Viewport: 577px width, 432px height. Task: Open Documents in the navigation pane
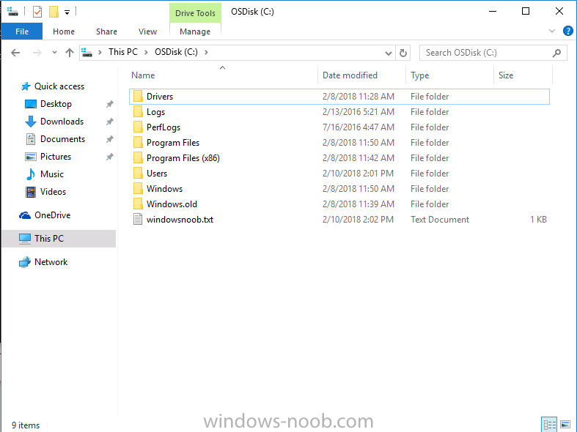click(x=62, y=139)
